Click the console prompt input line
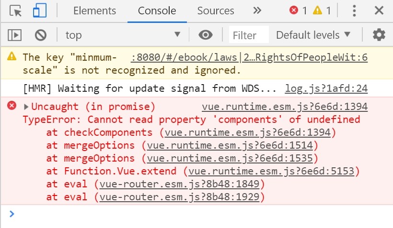The image size is (393, 228). (192, 214)
